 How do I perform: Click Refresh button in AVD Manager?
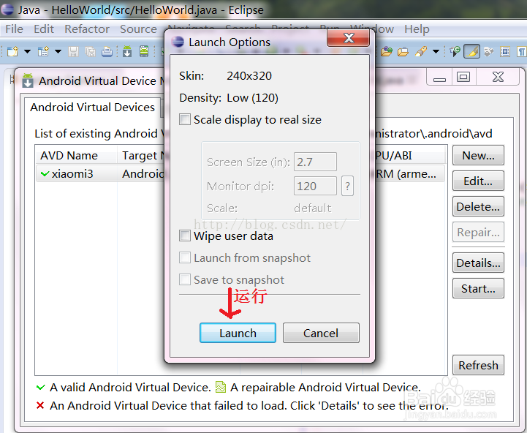pyautogui.click(x=478, y=365)
